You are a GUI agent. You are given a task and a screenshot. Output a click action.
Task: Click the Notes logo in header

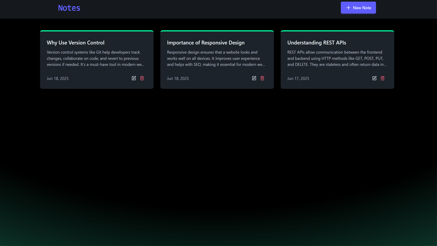coord(69,8)
